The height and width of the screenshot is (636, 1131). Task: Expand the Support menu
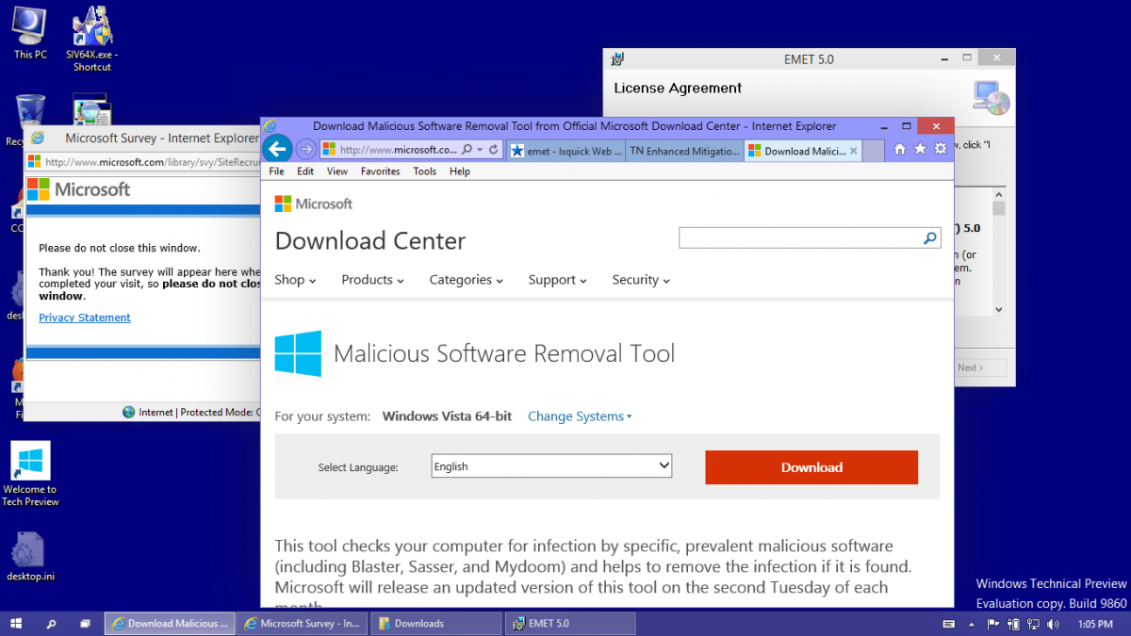(x=558, y=280)
